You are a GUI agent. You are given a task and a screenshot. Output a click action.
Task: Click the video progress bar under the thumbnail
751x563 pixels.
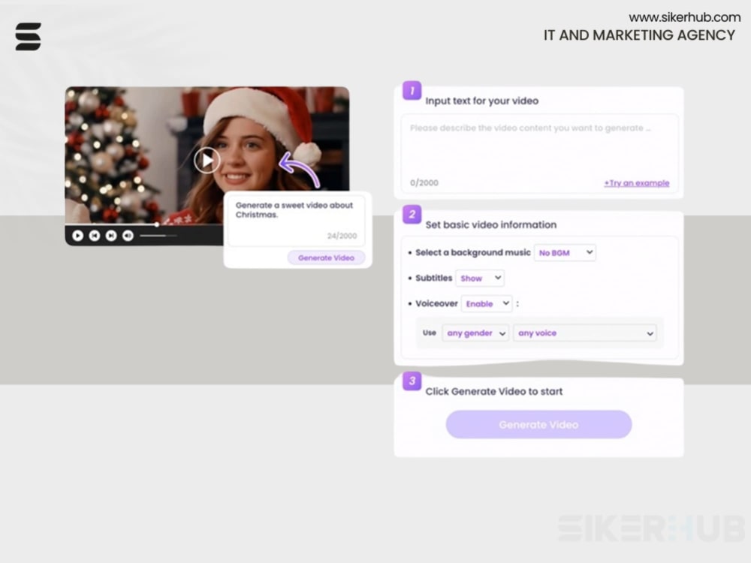pos(143,224)
